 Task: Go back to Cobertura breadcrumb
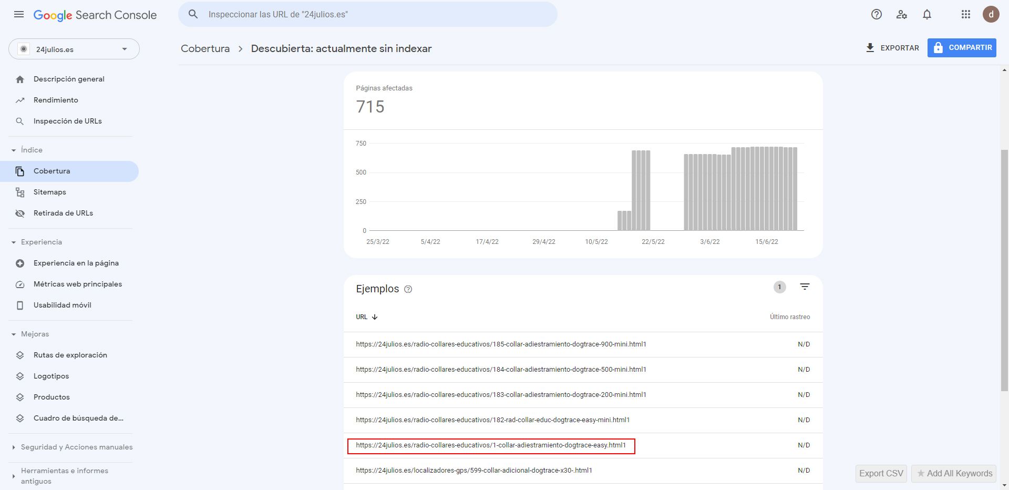point(205,48)
